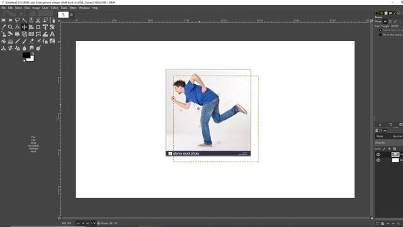Open the Select menu
This screenshot has height=227, width=403.
[18, 8]
